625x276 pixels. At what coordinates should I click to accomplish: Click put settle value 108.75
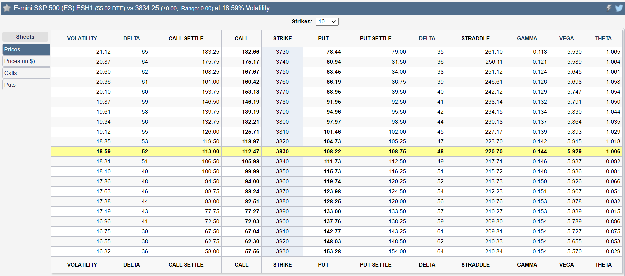397,151
